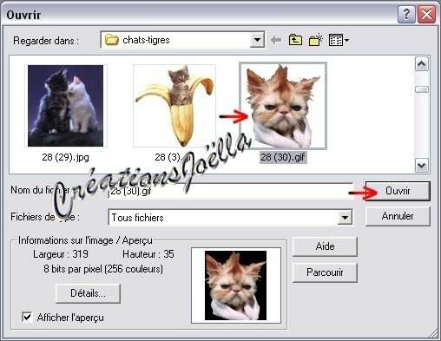Expand the Regarder dans dropdown
The image size is (441, 341).
point(257,40)
